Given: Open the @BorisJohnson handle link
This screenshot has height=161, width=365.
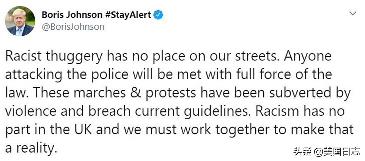Looking at the screenshot, I should 73,27.
